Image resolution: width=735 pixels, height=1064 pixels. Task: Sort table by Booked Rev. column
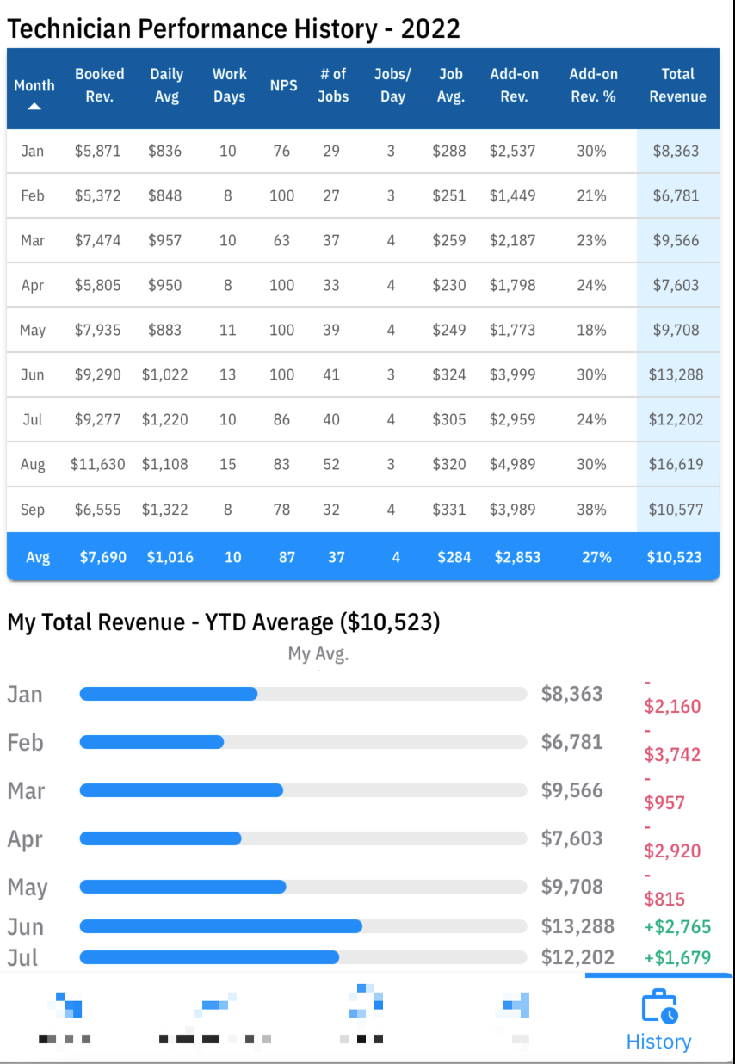tap(99, 85)
